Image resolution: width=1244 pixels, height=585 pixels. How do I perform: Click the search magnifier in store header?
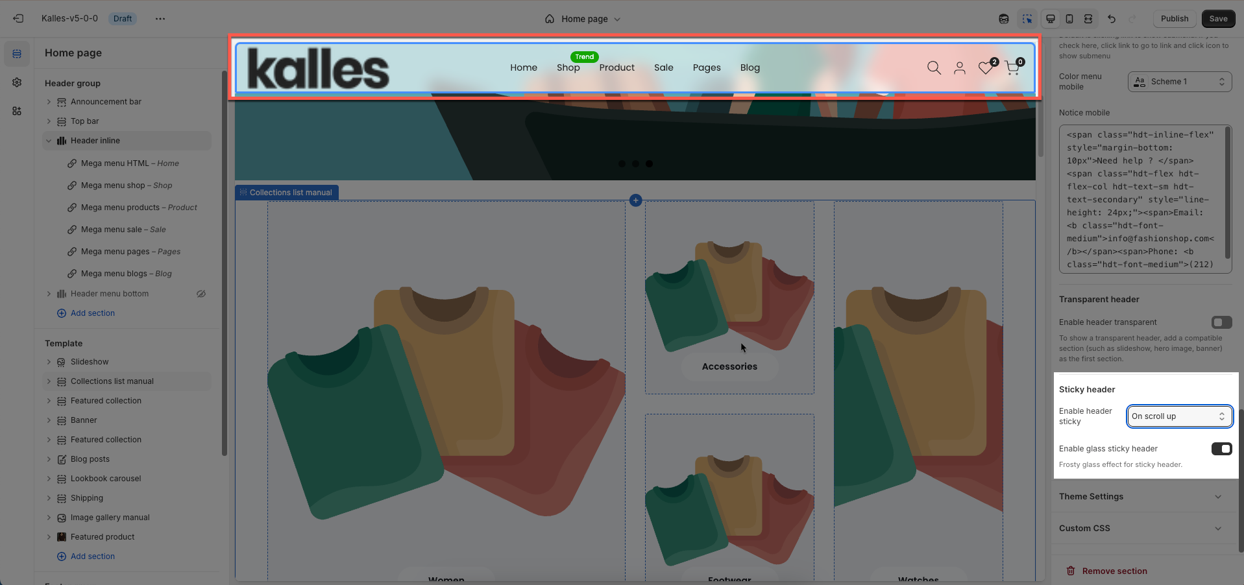click(934, 67)
